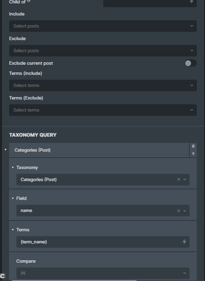Open dynamic data picker for Terms field
The width and height of the screenshot is (205, 281).
pos(184,241)
